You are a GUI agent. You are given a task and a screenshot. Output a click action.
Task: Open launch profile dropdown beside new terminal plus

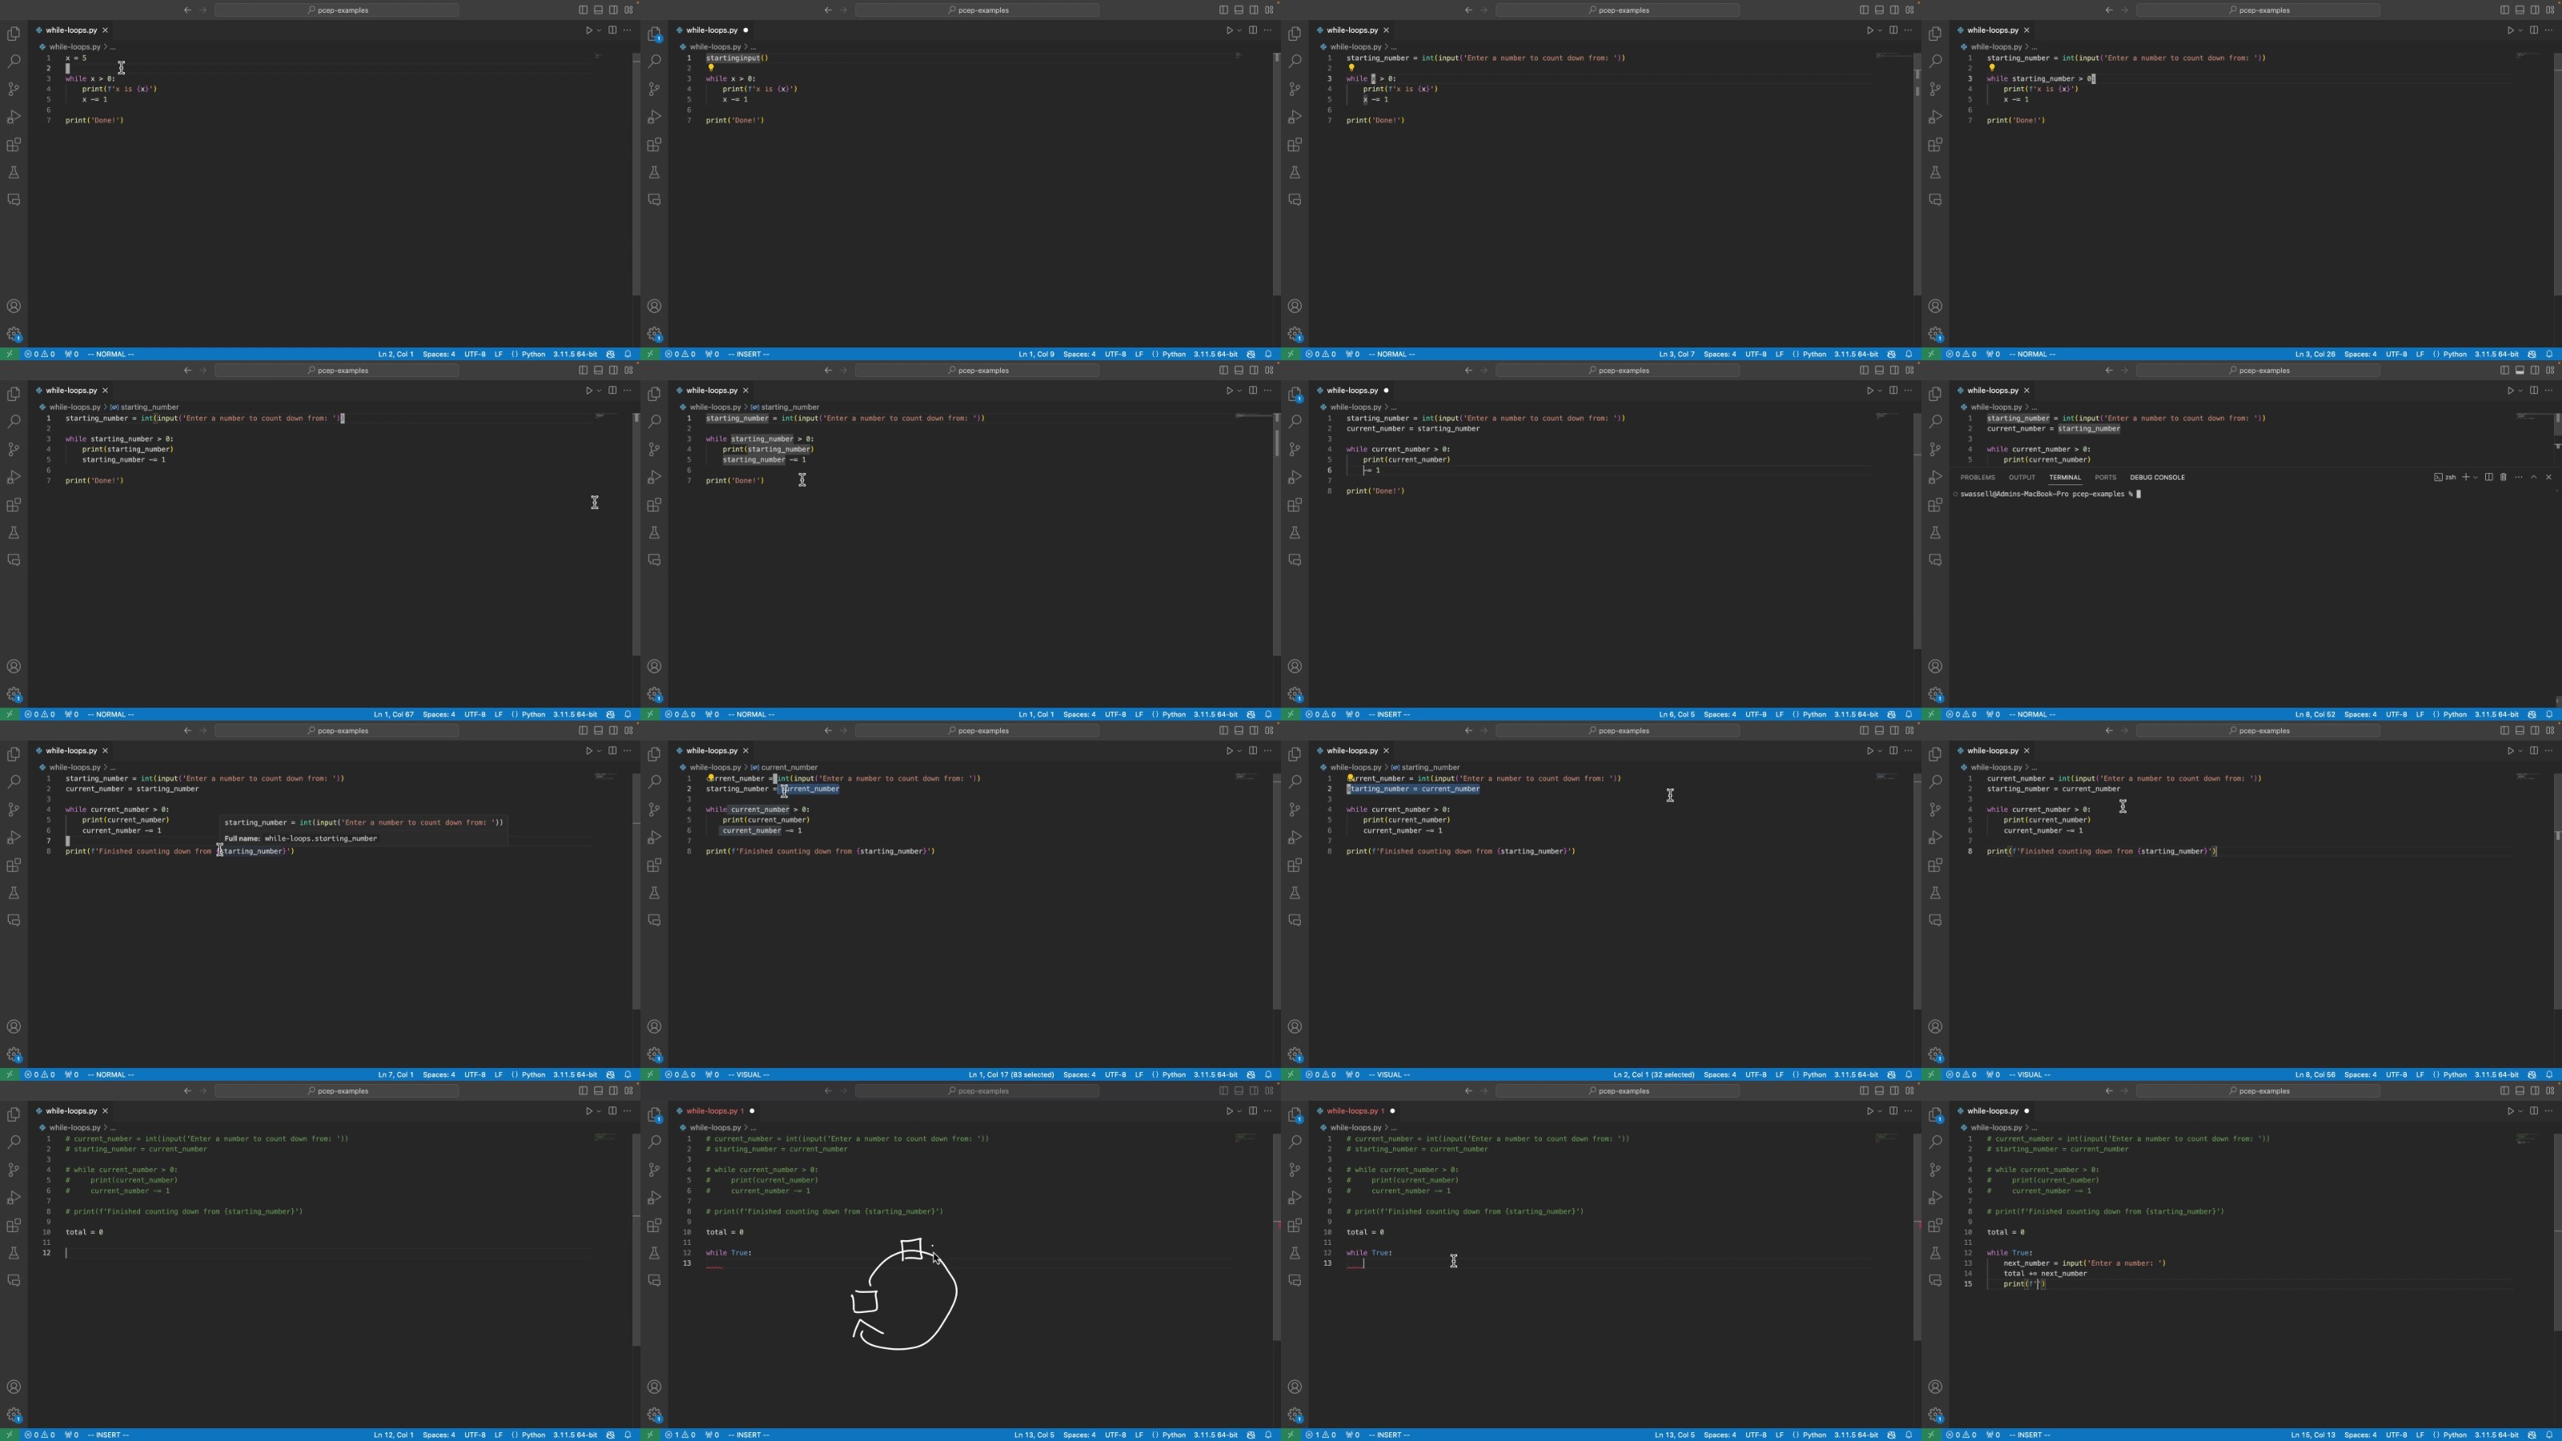[x=2476, y=477]
